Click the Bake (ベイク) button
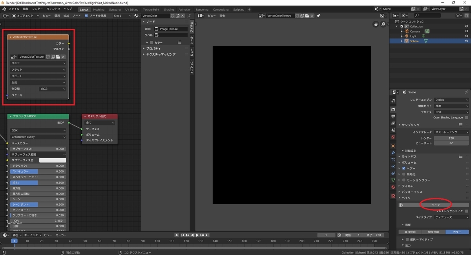 coord(434,205)
